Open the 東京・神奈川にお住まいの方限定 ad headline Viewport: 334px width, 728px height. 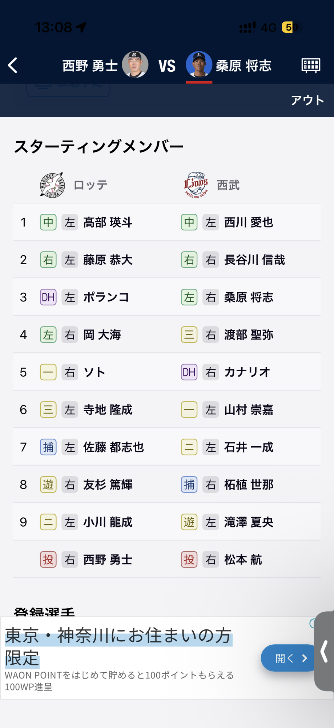[118, 646]
